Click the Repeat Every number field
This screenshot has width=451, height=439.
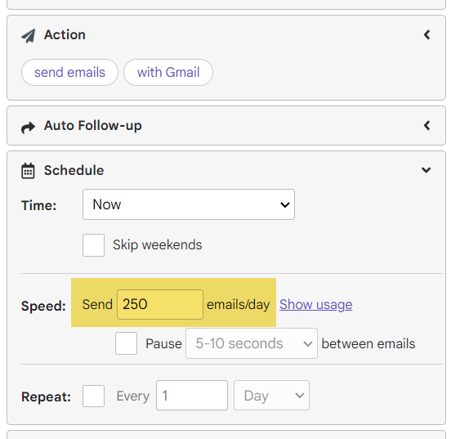pos(192,395)
